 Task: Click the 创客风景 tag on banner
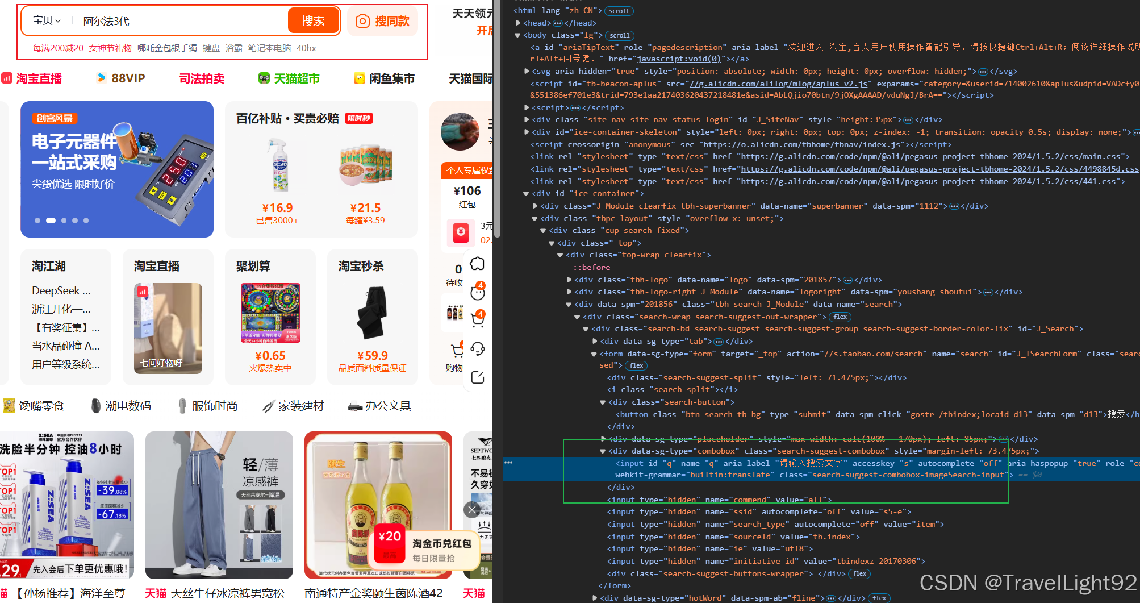click(55, 118)
